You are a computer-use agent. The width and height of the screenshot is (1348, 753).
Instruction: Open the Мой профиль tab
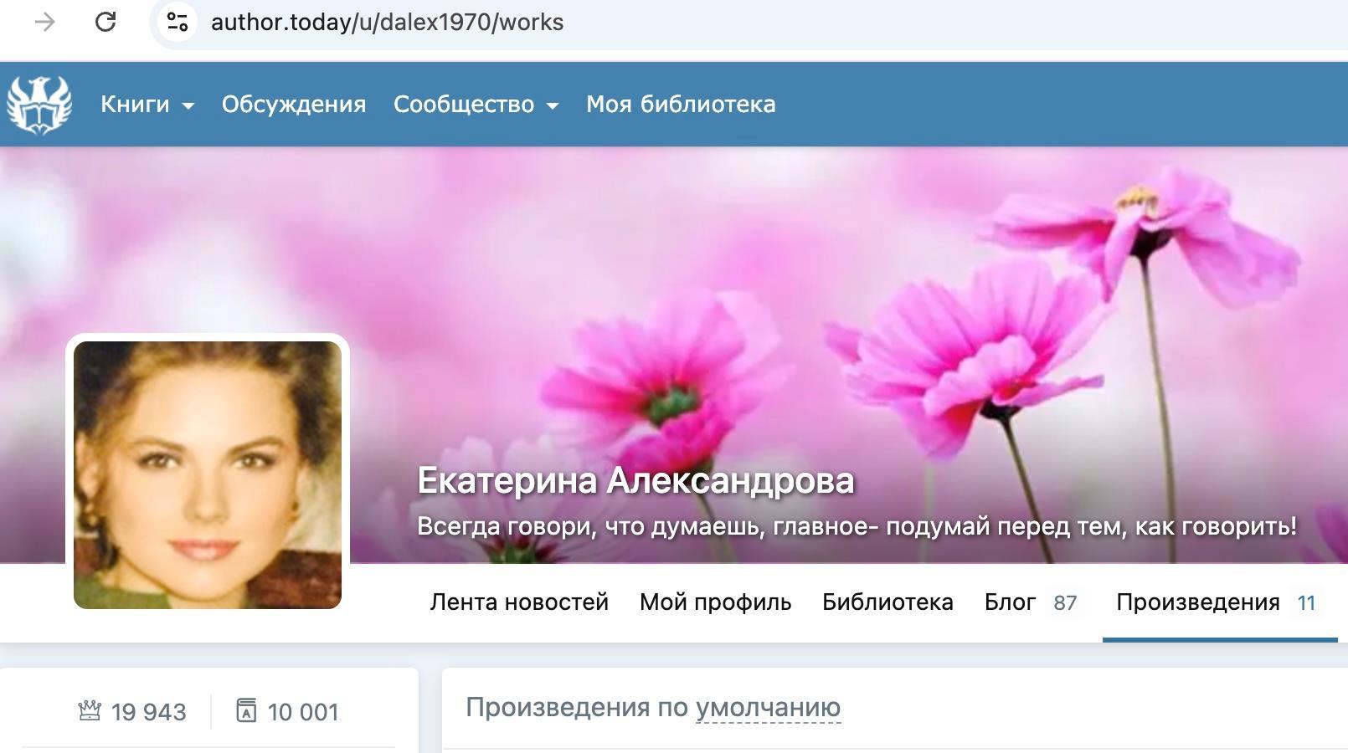[715, 602]
